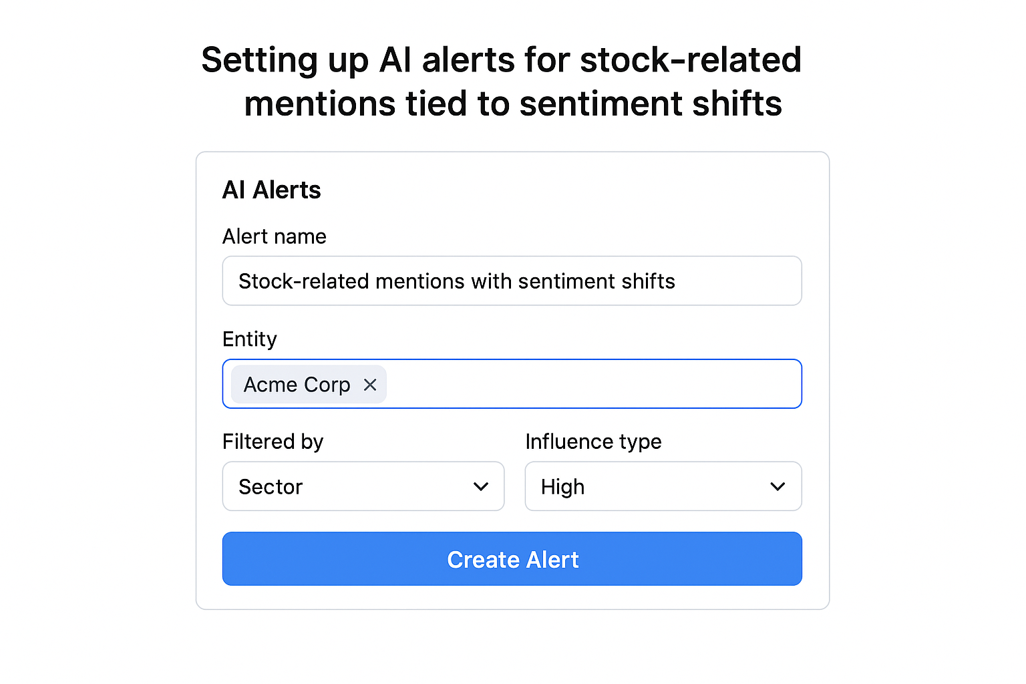Remove the Acme Corp entity chip
Image resolution: width=1026 pixels, height=684 pixels.
(x=370, y=385)
